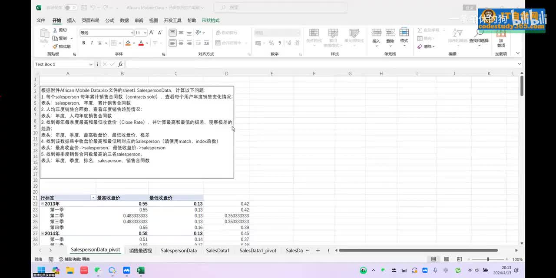Open the Name Box dropdown arrow
Image resolution: width=556 pixels, height=278 pixels.
[91, 64]
